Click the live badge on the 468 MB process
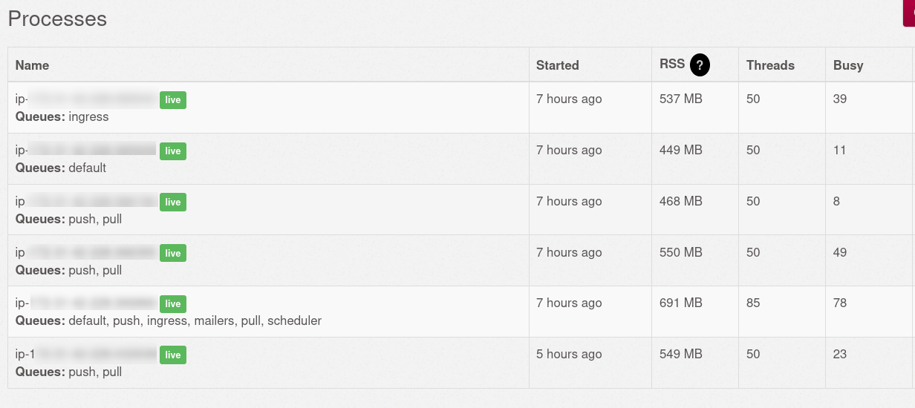 coord(173,202)
